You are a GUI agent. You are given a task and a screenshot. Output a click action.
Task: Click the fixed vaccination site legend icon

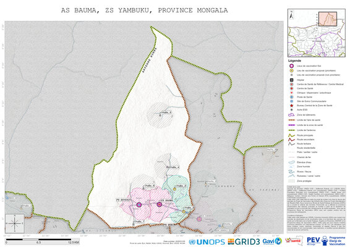291,65
